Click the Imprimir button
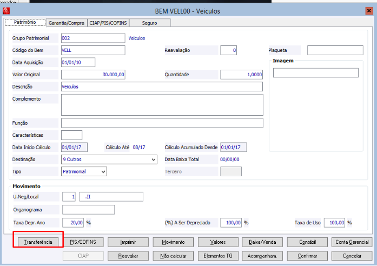 [x=128, y=242]
